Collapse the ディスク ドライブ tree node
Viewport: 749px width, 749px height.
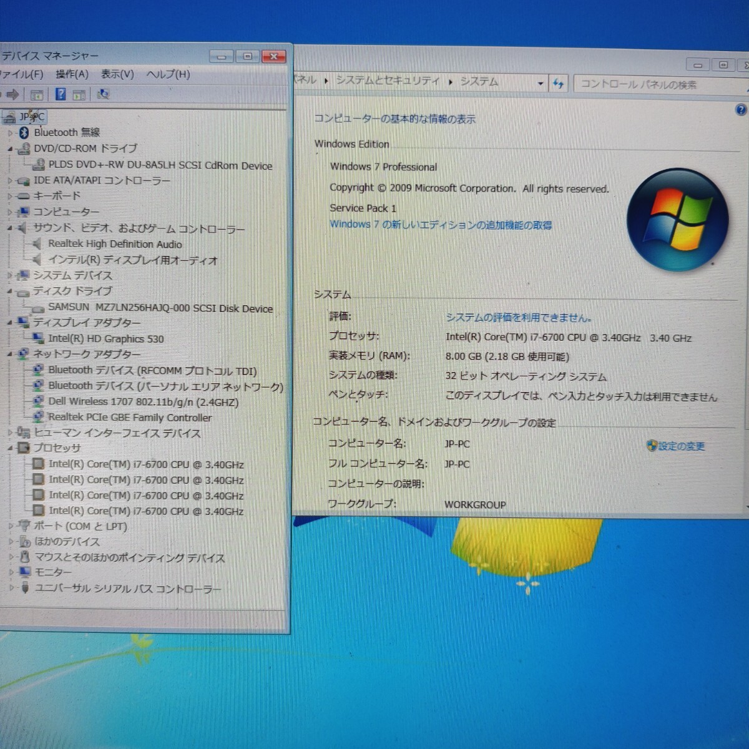point(11,291)
